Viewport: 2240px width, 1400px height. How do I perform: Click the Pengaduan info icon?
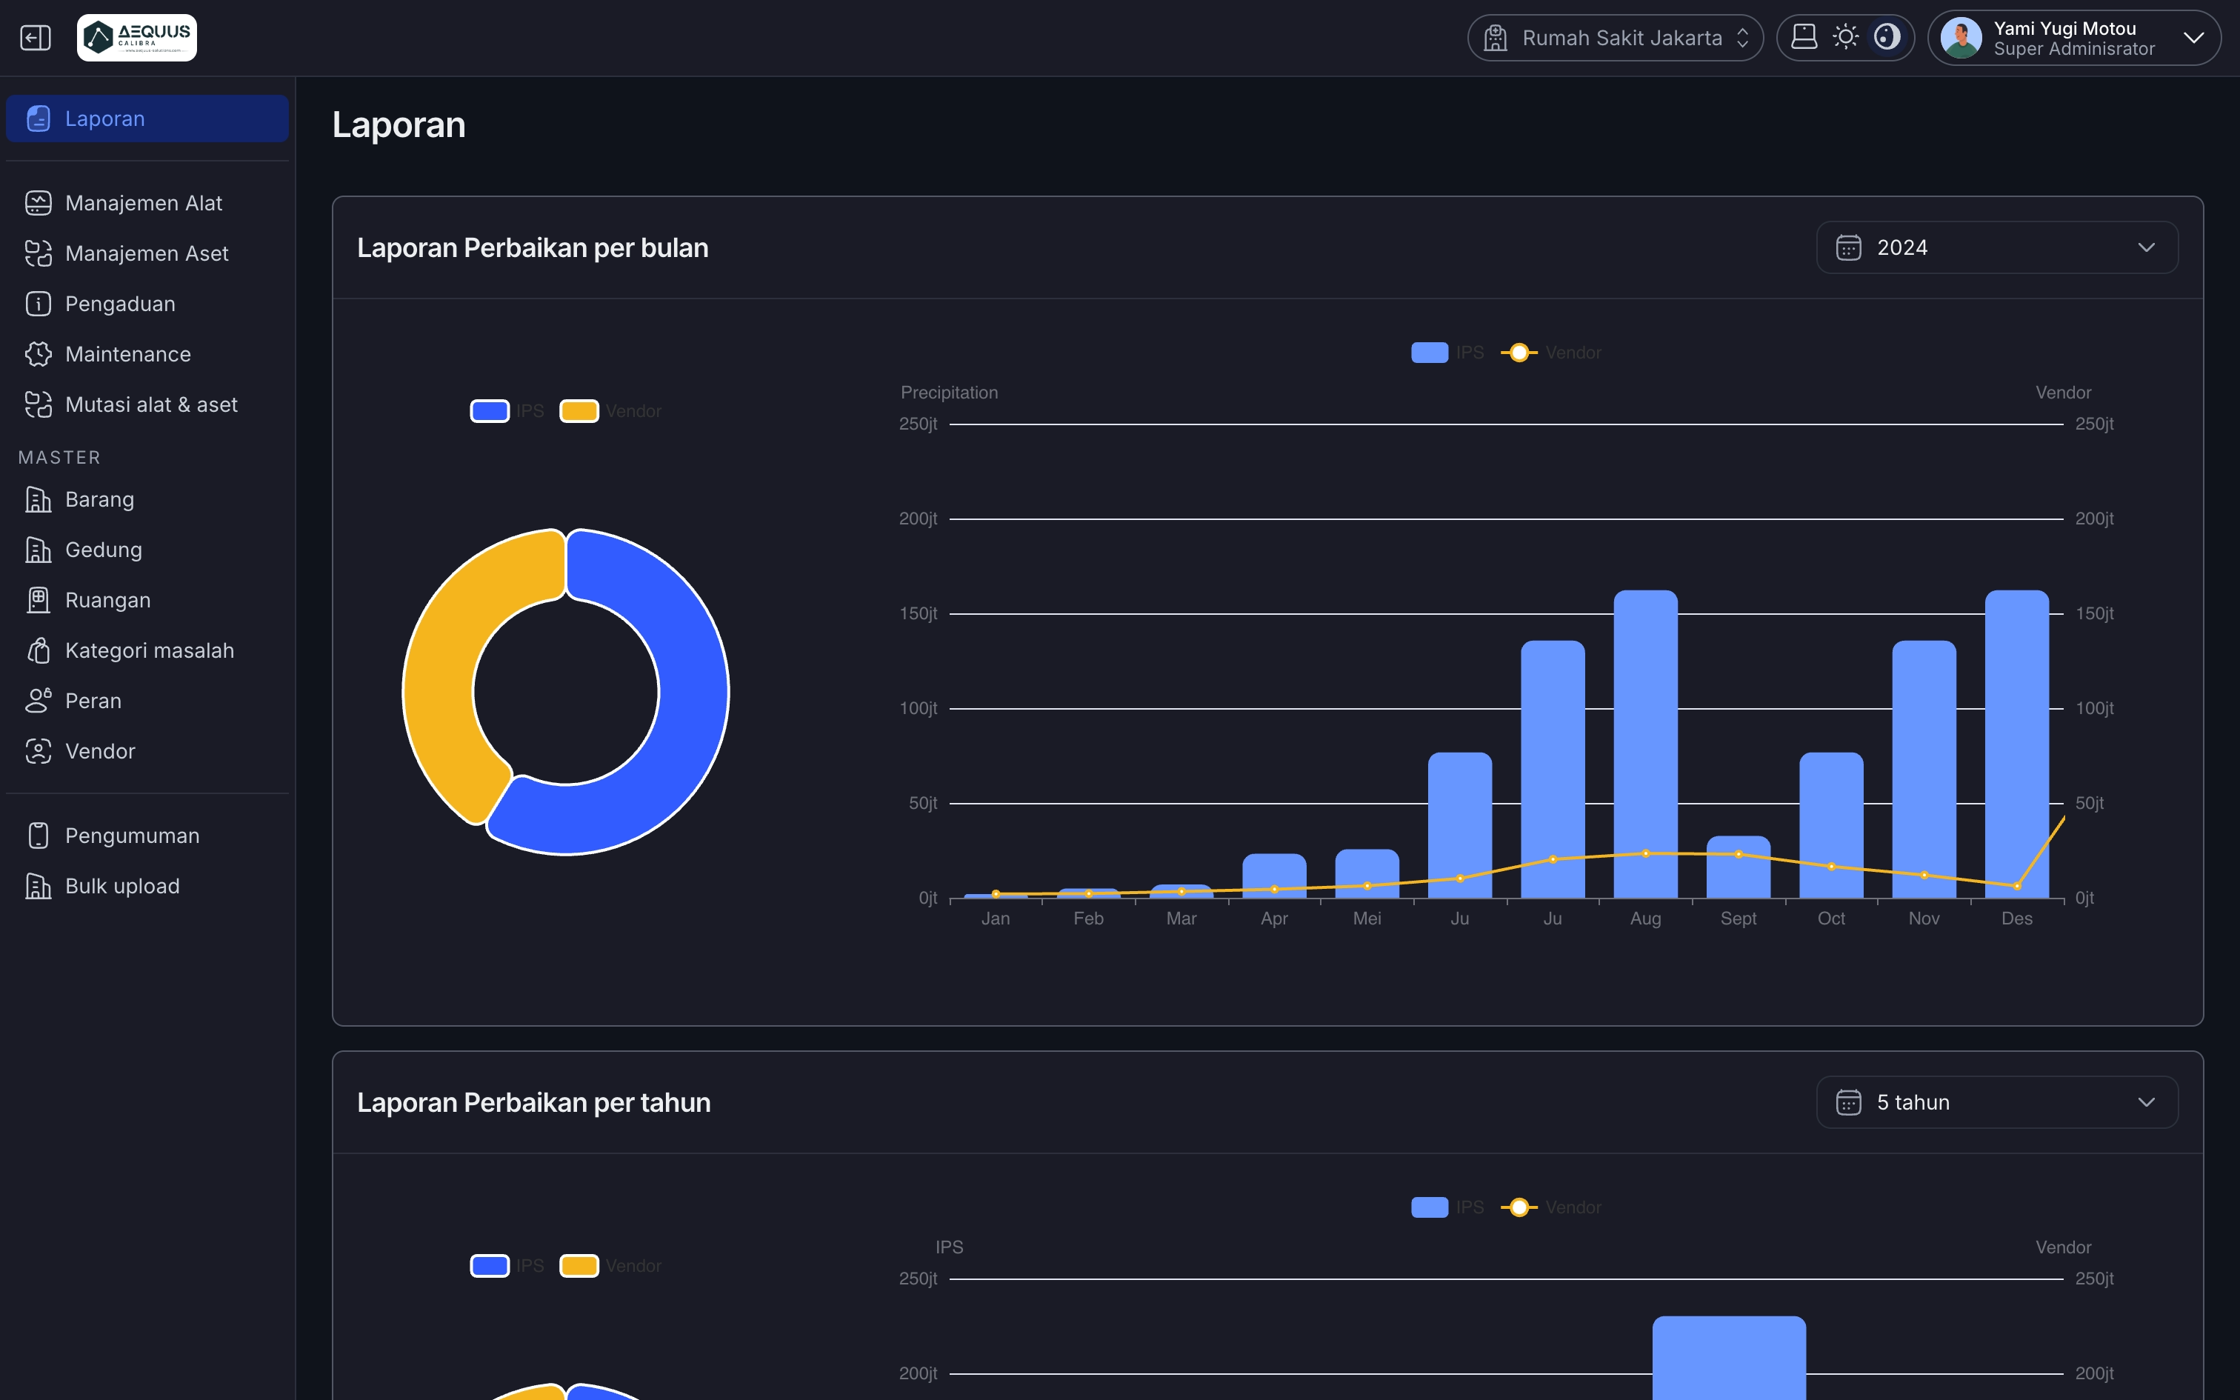pos(38,304)
